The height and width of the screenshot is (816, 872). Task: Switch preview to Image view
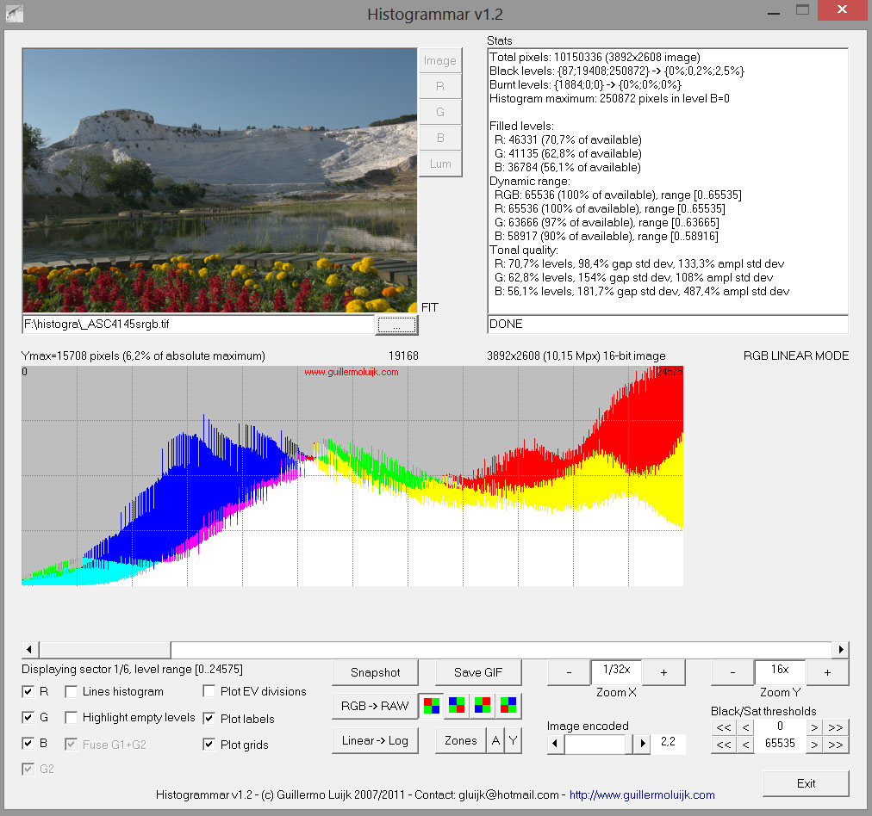click(x=440, y=60)
